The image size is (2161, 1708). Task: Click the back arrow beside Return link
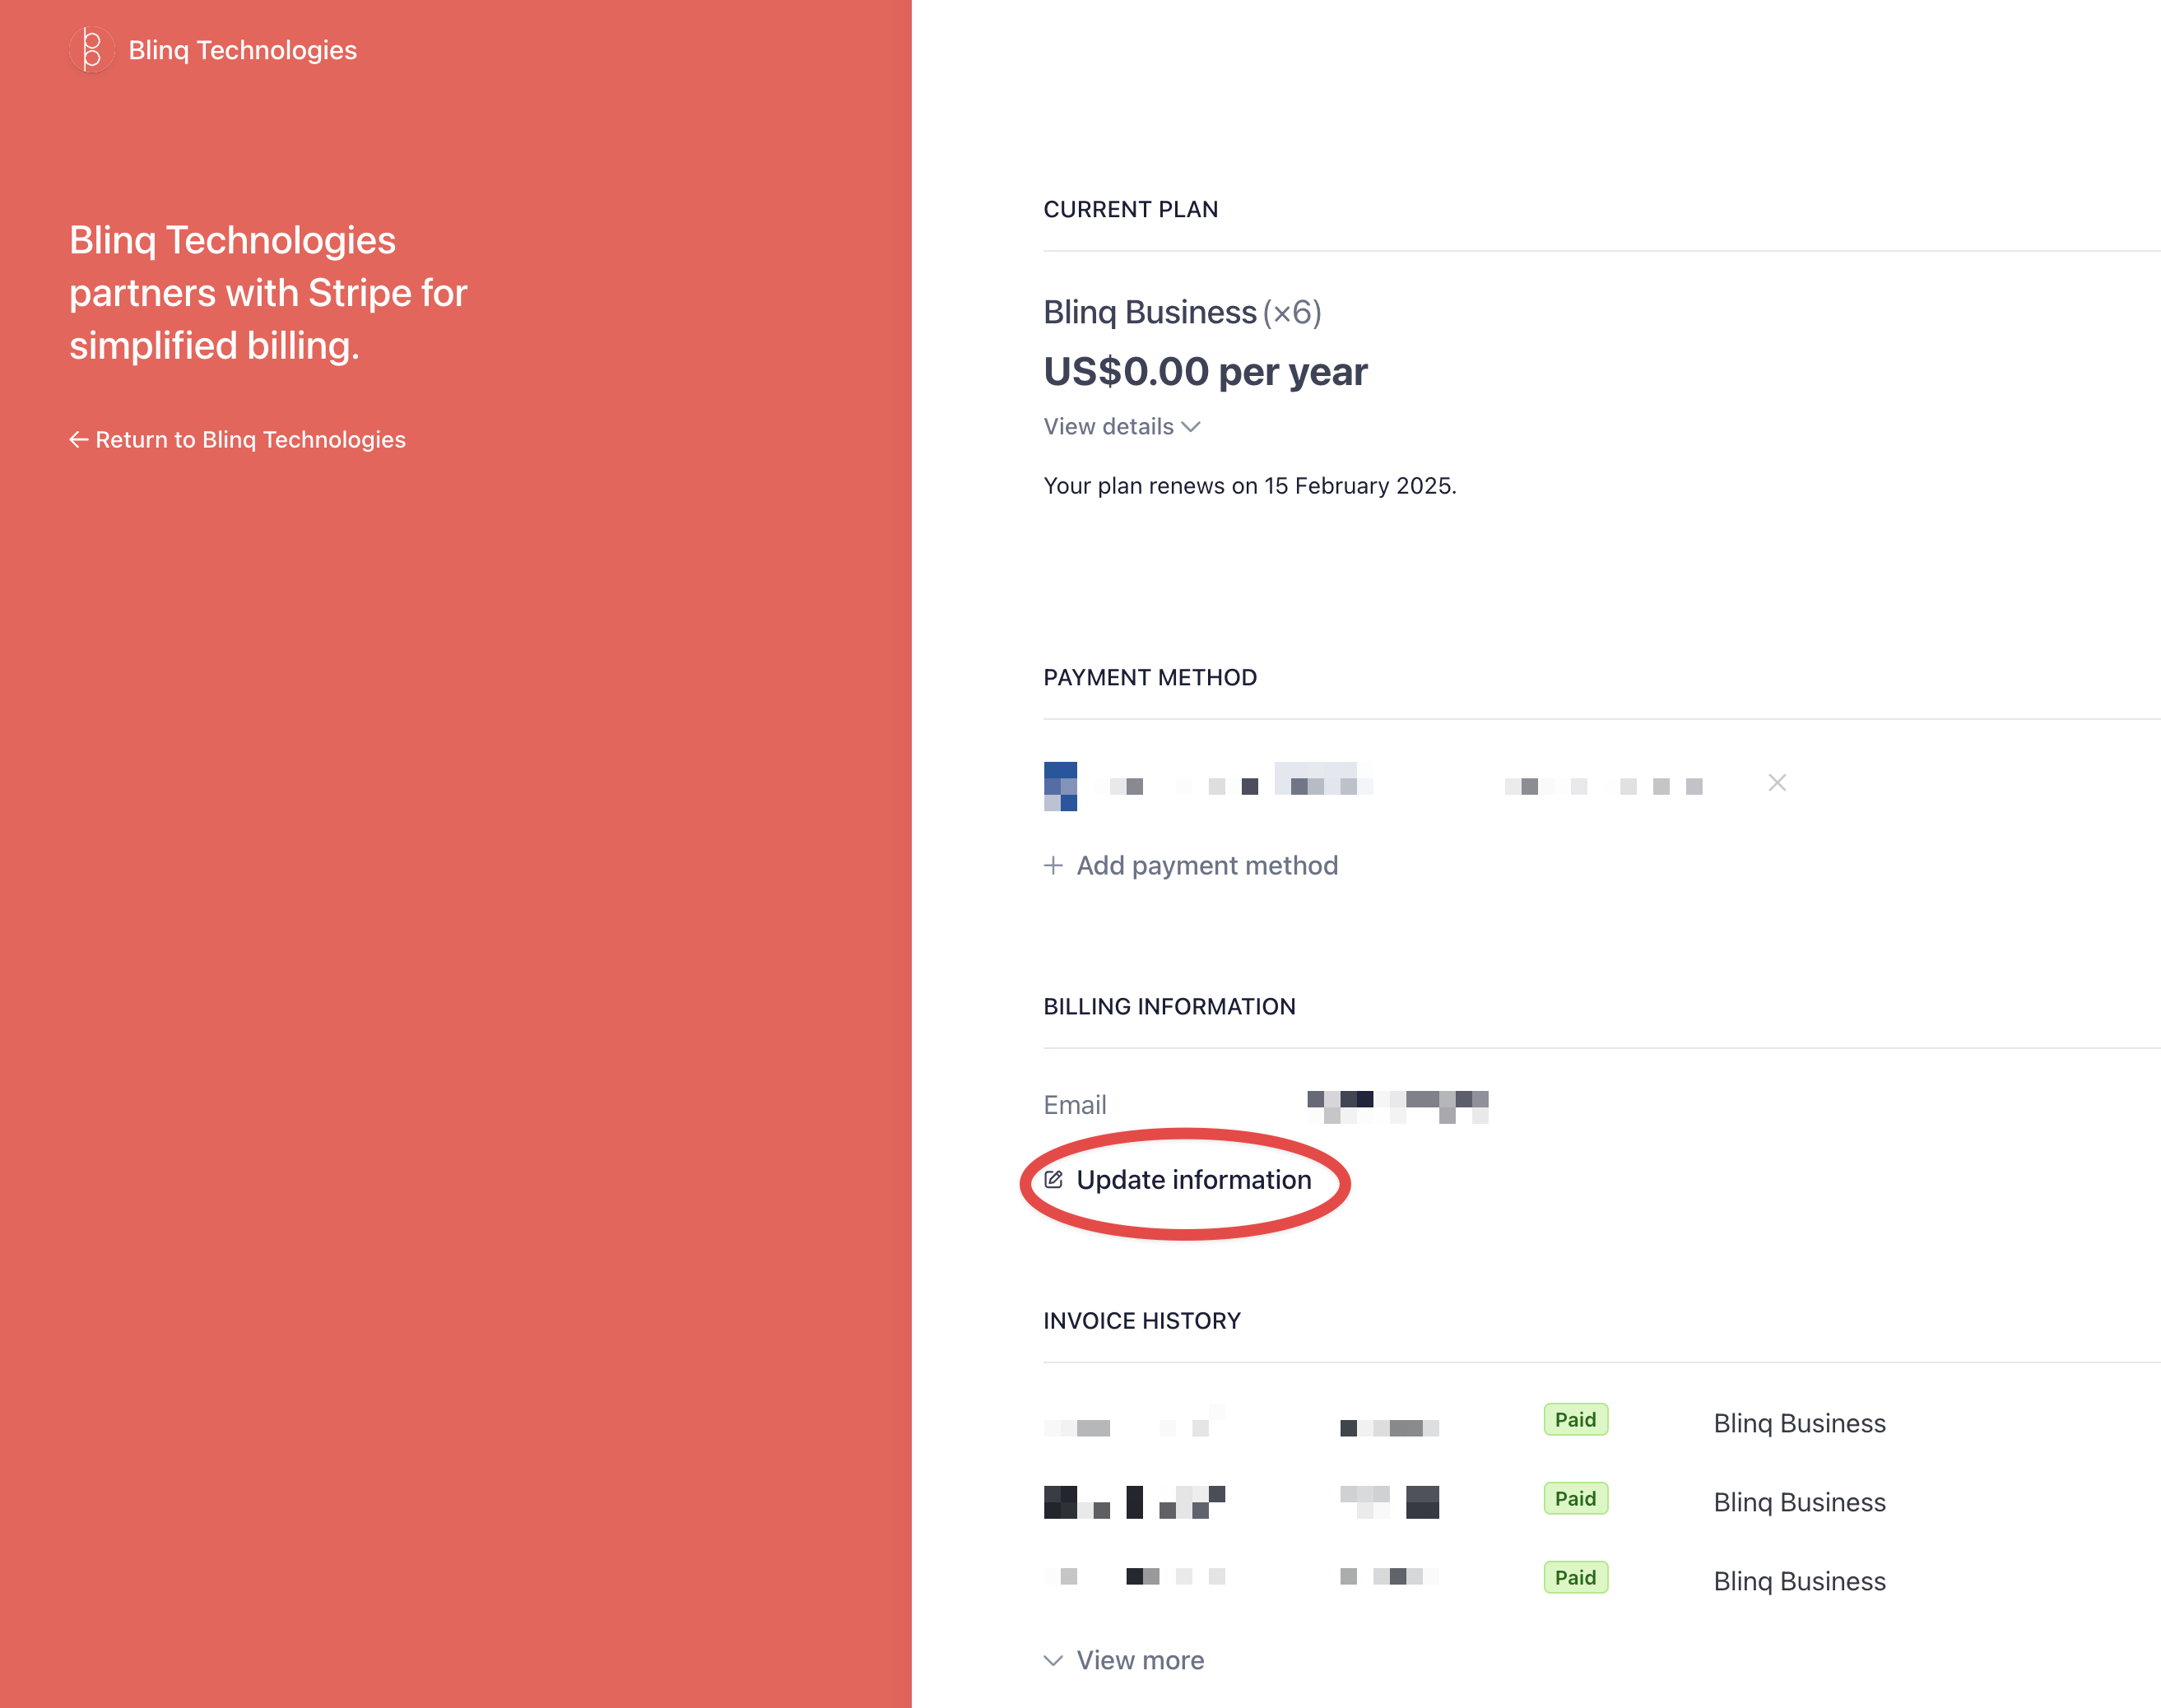(79, 440)
